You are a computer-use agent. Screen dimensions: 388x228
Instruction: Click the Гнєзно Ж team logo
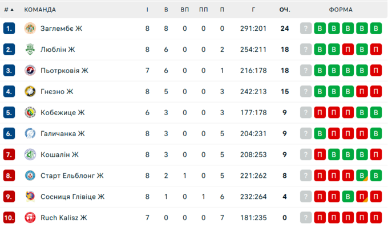(30, 91)
